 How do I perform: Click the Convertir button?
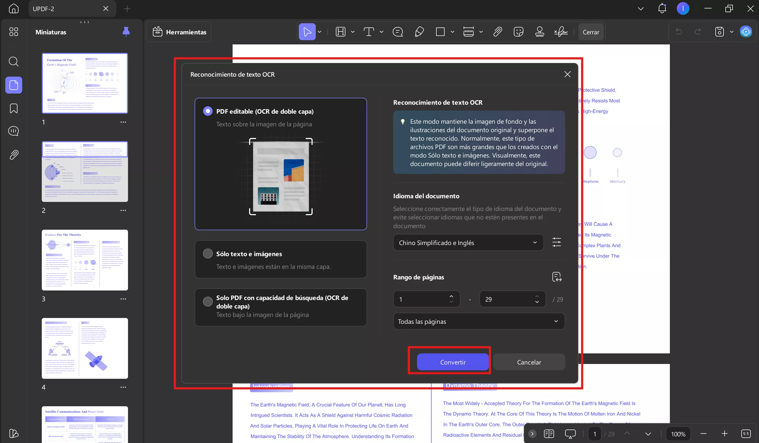pos(453,362)
